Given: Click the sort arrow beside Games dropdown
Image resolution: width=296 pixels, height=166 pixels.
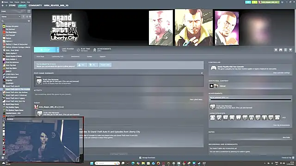Looking at the screenshot, I should click(23, 17).
